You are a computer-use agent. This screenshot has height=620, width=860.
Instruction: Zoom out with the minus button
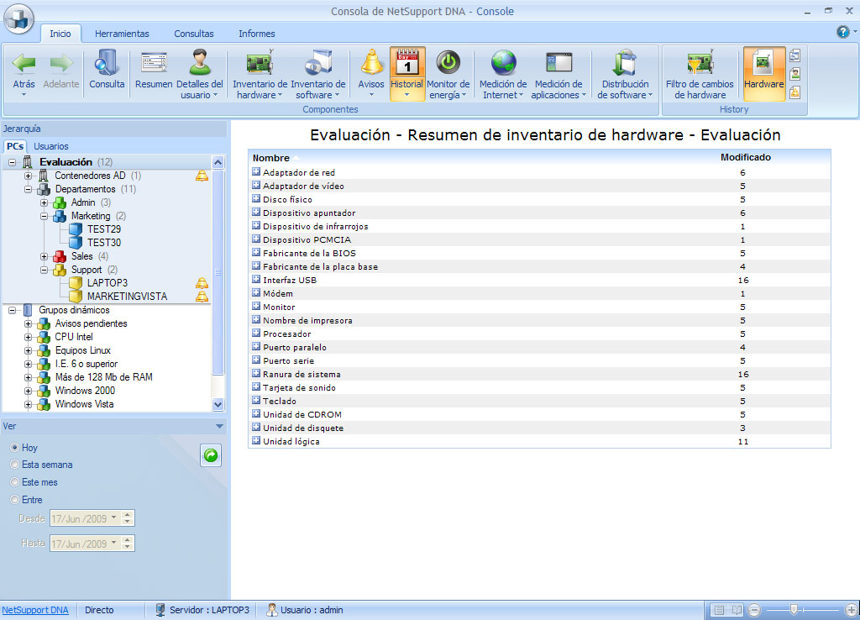pyautogui.click(x=754, y=610)
